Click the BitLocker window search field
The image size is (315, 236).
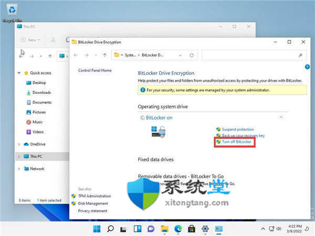pos(254,55)
